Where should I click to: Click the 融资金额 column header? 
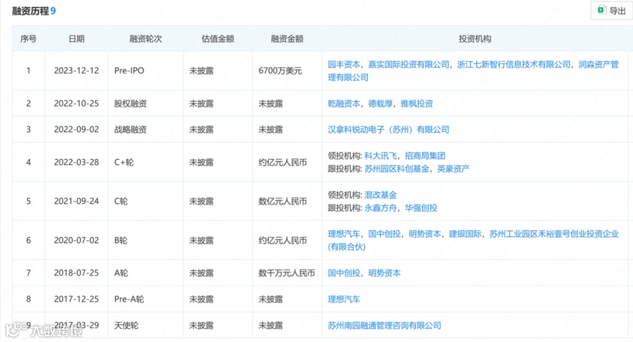tap(287, 39)
